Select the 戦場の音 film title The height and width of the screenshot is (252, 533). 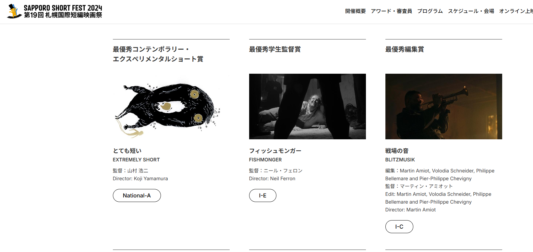[x=397, y=151]
